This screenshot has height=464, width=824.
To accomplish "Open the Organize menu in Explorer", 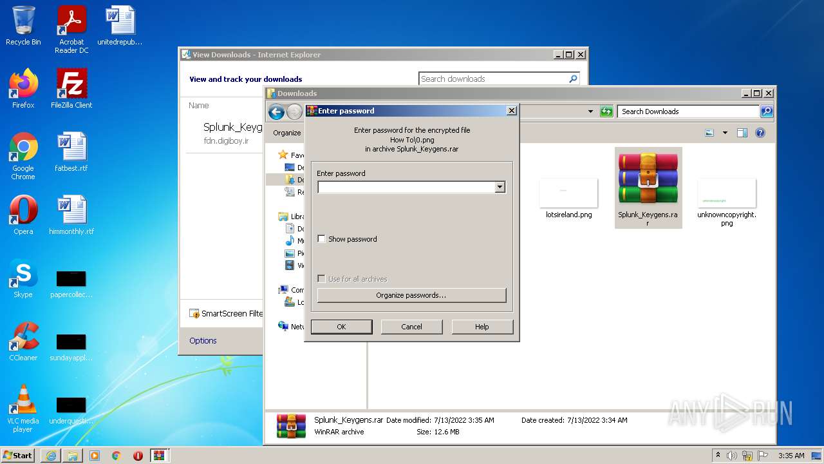I will pos(287,133).
